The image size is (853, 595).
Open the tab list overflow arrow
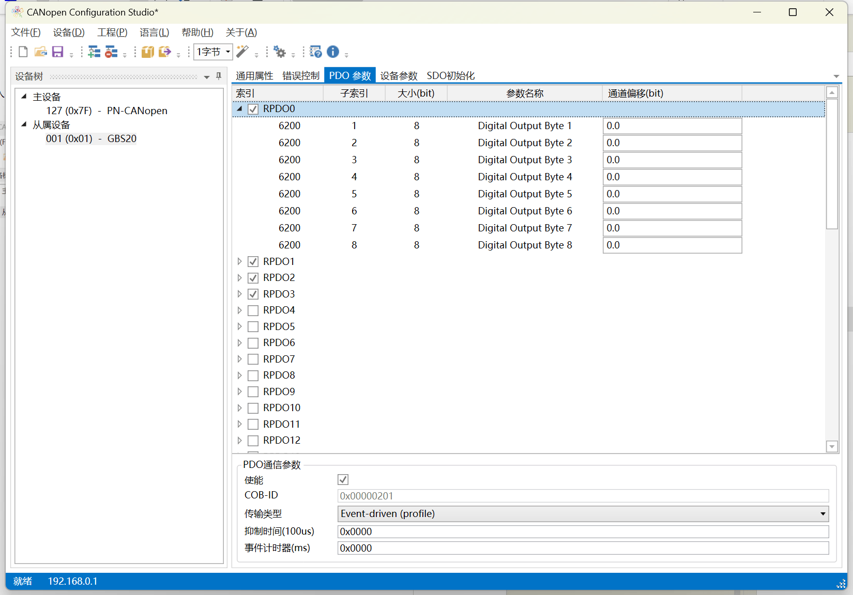pos(836,76)
